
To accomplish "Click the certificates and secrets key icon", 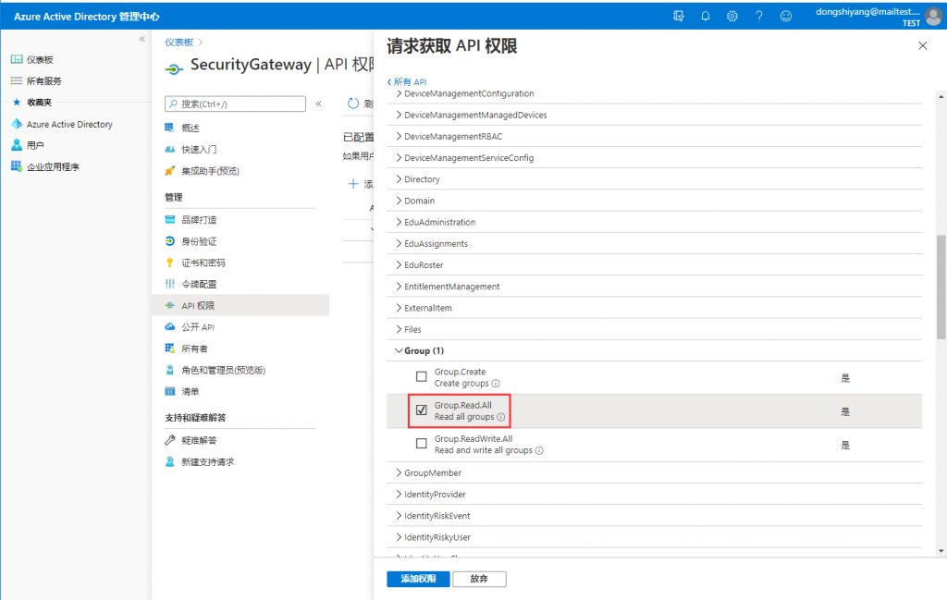I will click(170, 263).
